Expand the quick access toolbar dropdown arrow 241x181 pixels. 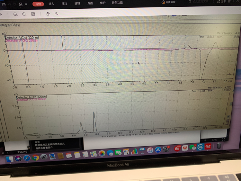pyautogui.click(x=26, y=4)
